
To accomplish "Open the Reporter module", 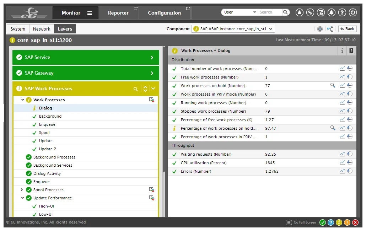I will (x=118, y=13).
